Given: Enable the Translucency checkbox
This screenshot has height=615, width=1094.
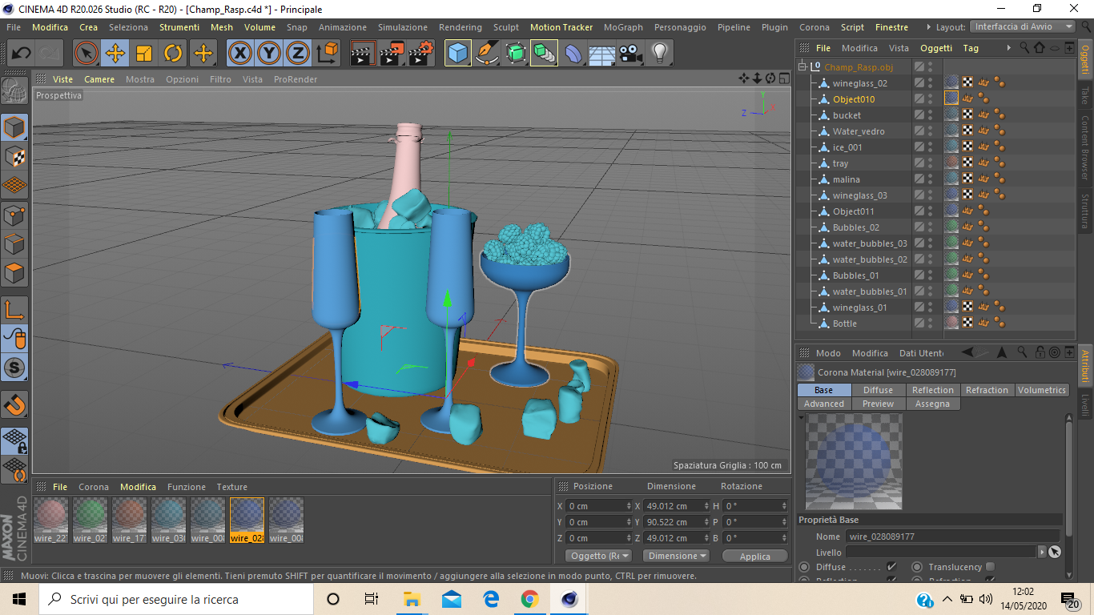Looking at the screenshot, I should click(x=991, y=567).
